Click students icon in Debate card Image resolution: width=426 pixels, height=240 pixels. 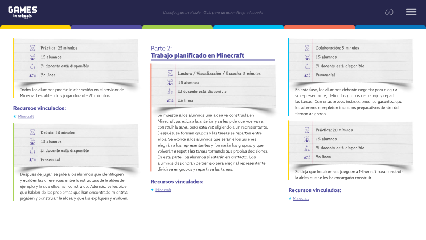pos(32,141)
